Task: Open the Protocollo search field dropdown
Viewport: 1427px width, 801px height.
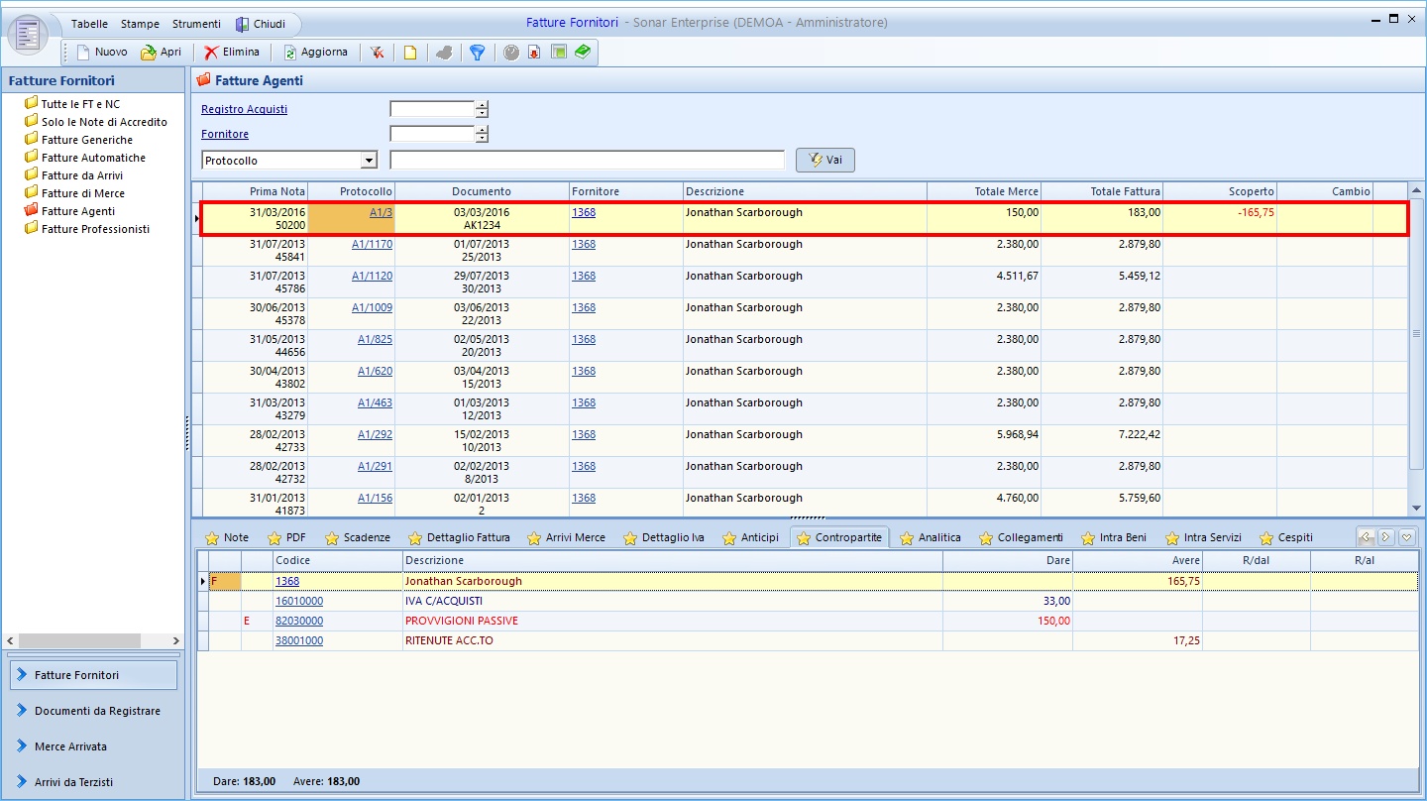Action: (369, 161)
